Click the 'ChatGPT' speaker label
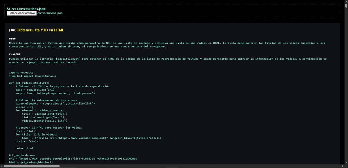This screenshot has height=168, width=348. (x=14, y=54)
